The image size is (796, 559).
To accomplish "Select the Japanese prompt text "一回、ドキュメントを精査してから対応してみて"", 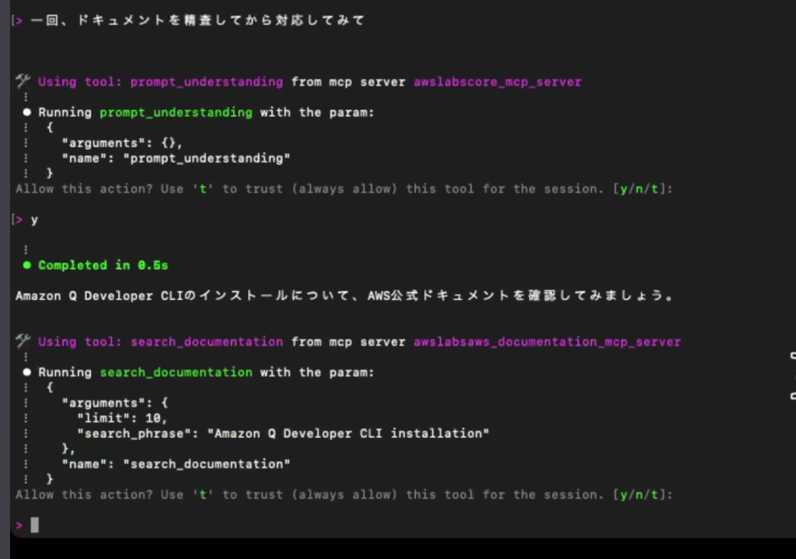I will coord(198,20).
